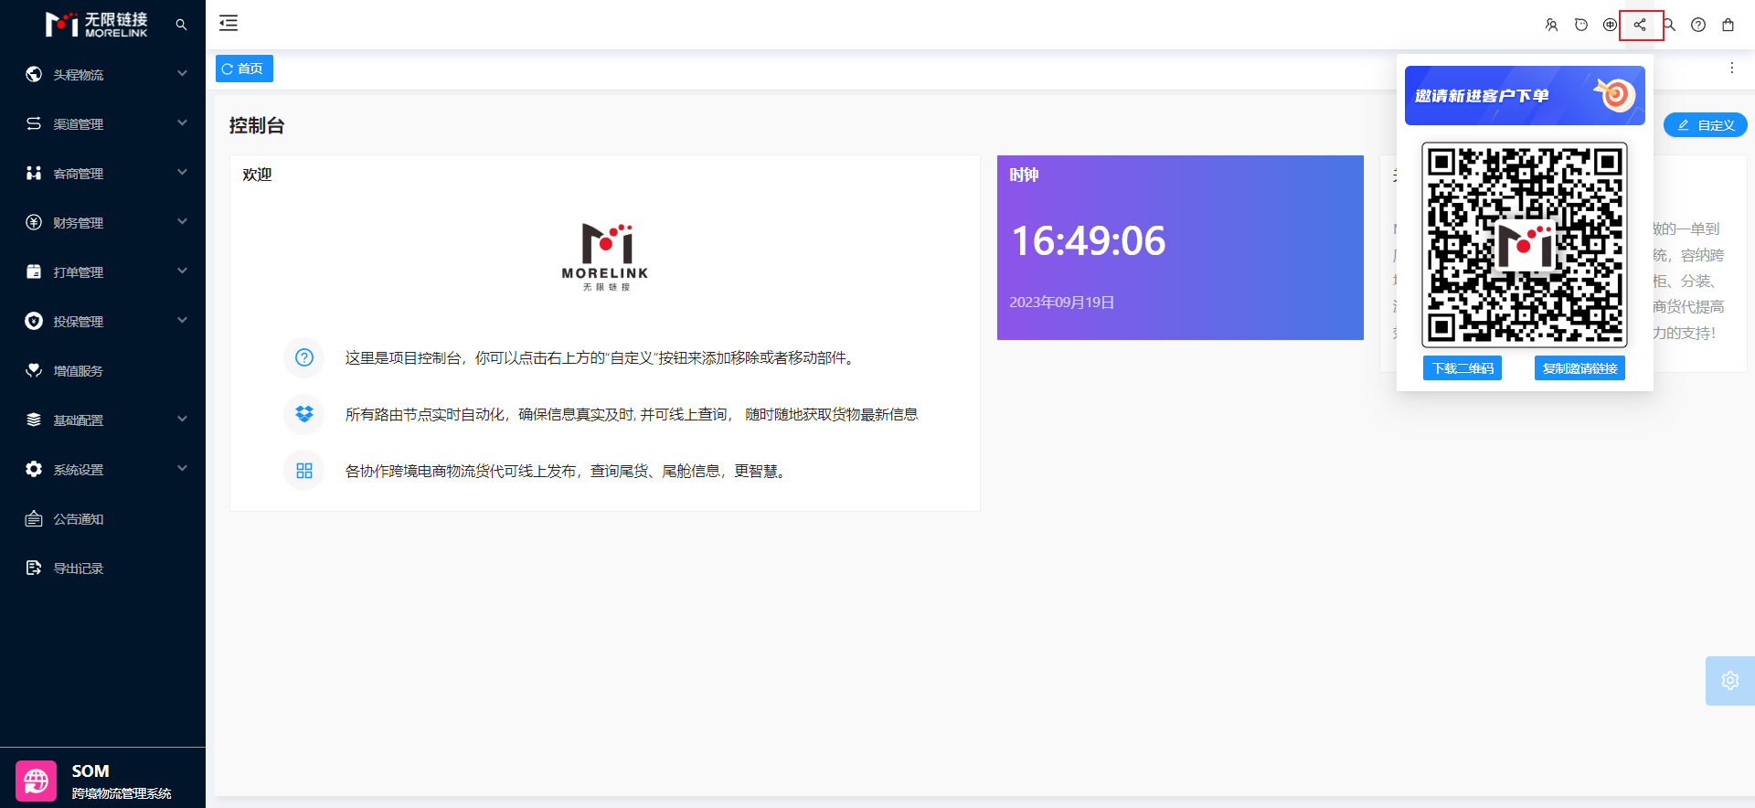
Task: Click the 无限链接 MORELINK sidebar logo
Action: click(96, 25)
